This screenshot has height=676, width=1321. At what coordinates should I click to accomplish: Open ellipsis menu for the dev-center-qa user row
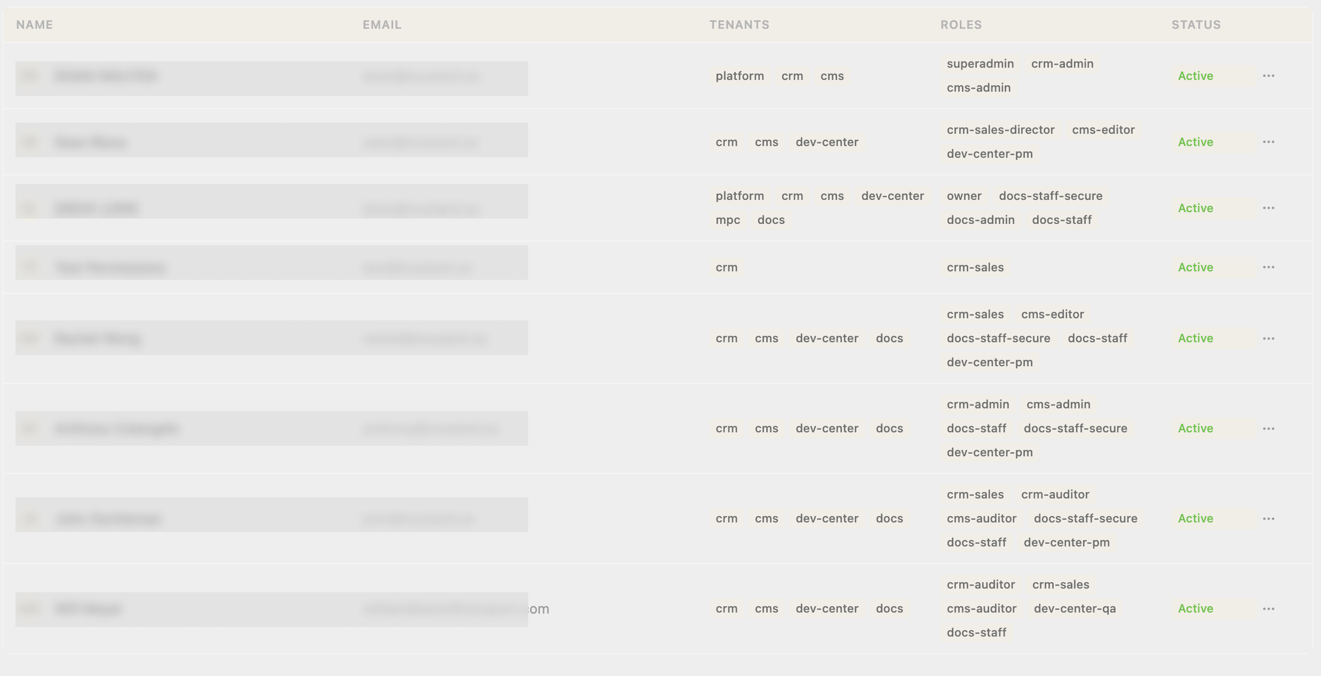coord(1268,609)
